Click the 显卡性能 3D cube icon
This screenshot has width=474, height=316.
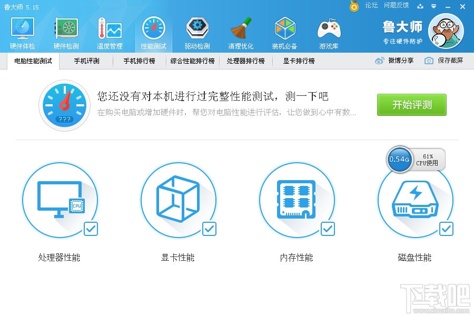[179, 200]
